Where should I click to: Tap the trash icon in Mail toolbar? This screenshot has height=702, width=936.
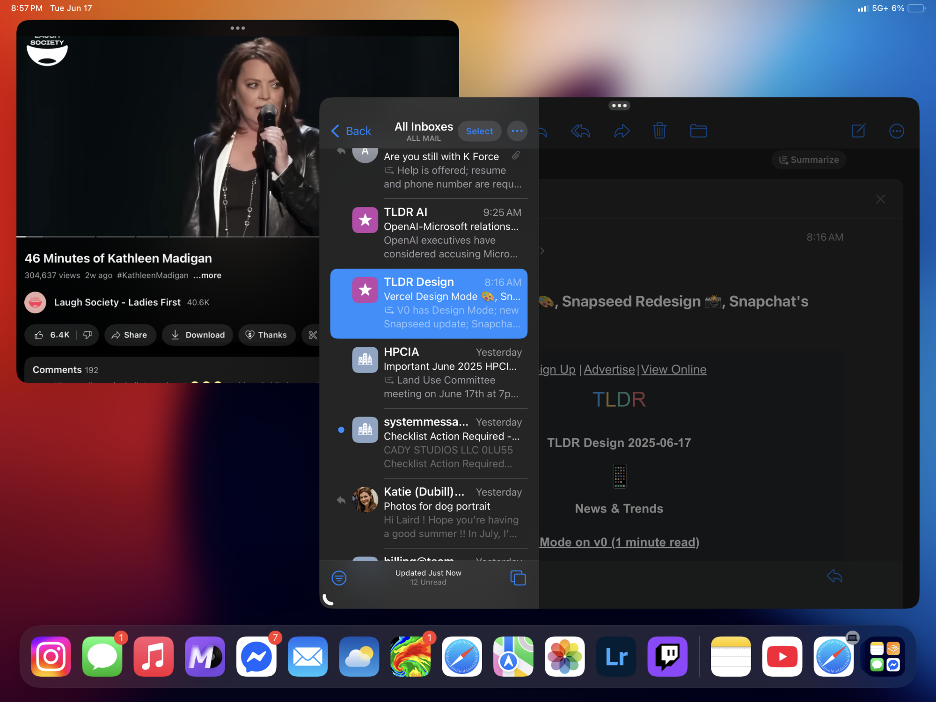click(x=659, y=131)
